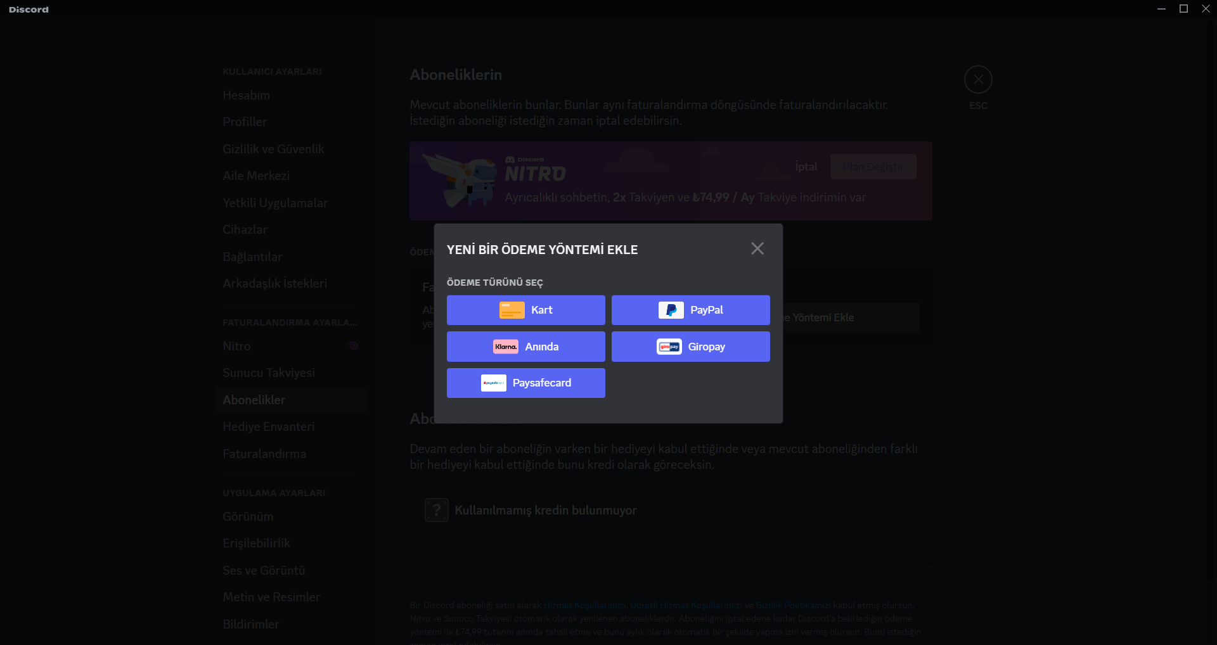Screen dimensions: 1217x645
Task: Click the FATURALANDIRMA AYARLARI section header
Action: coord(290,322)
